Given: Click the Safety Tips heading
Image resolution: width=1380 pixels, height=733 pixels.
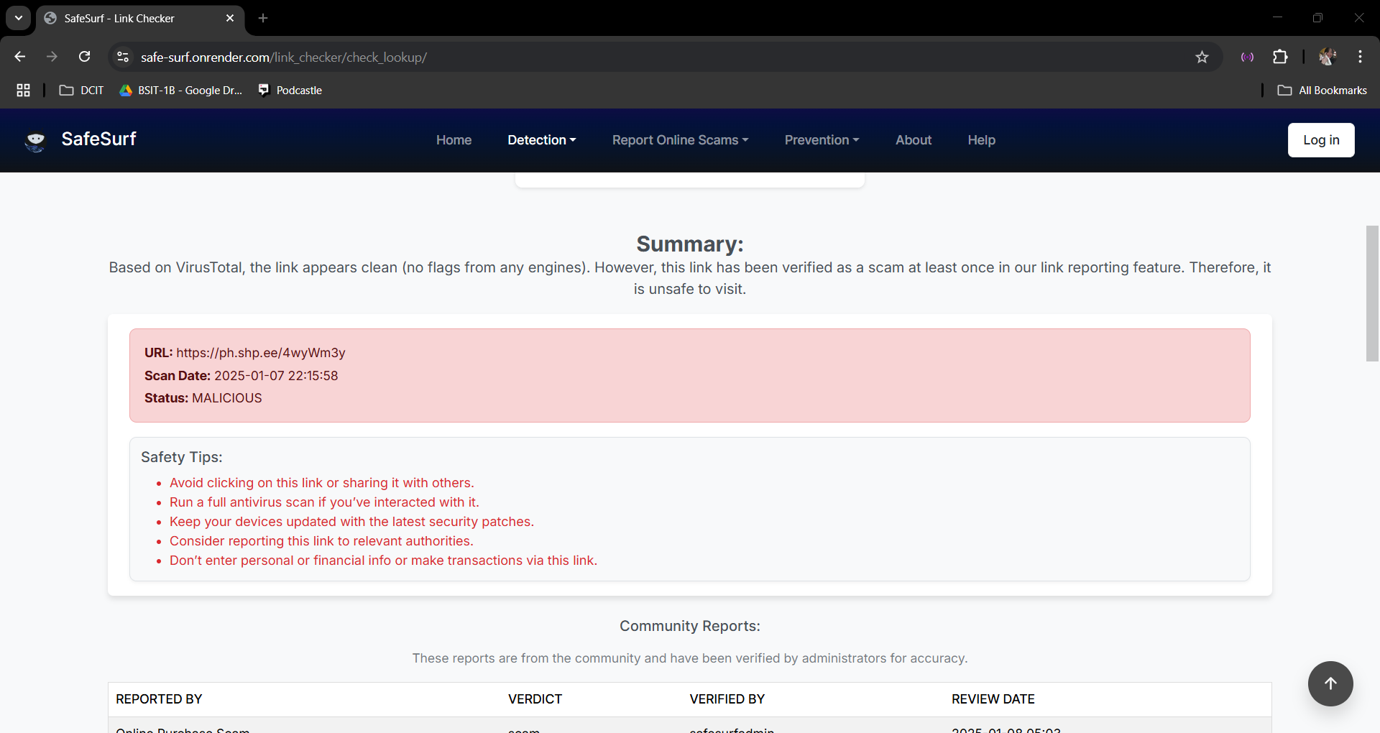Looking at the screenshot, I should [x=182, y=457].
